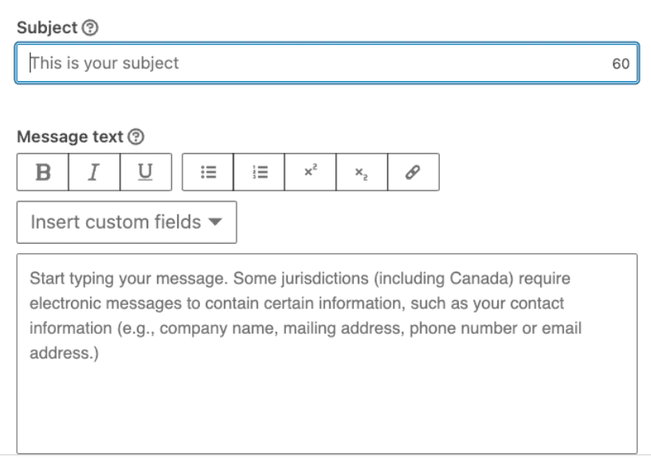Apply superscript formatting

310,172
